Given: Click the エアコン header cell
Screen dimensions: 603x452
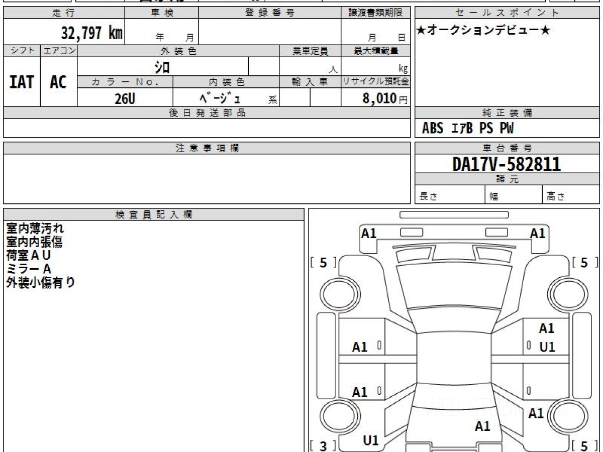Looking at the screenshot, I should click(x=59, y=51).
